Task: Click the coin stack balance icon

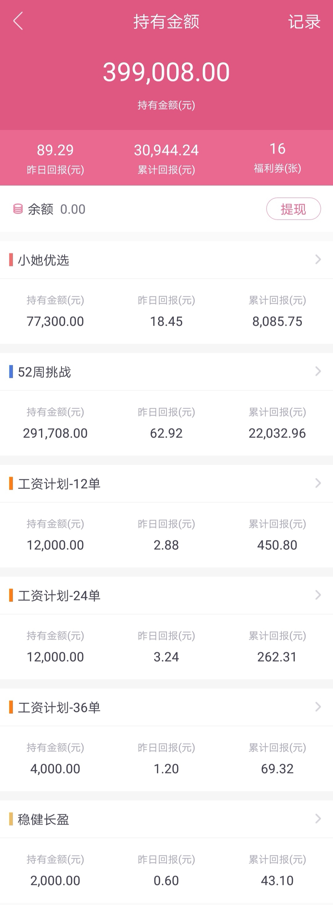Action: (18, 209)
